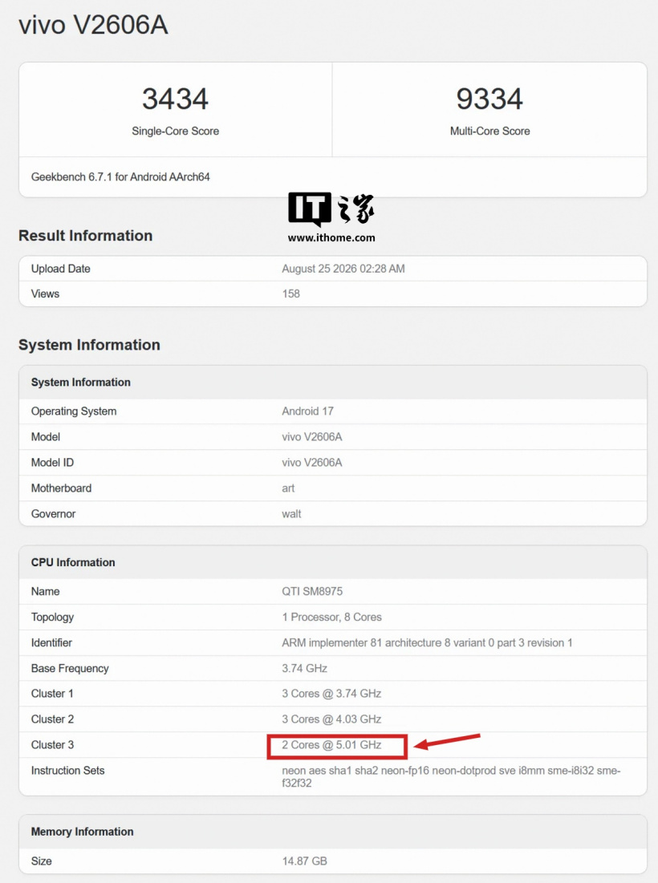Select the CPU name QTI SM8975
The width and height of the screenshot is (658, 883).
[x=312, y=591]
